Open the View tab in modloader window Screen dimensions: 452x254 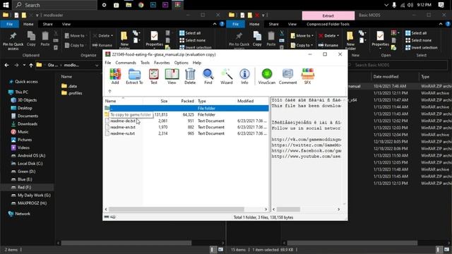(66, 24)
